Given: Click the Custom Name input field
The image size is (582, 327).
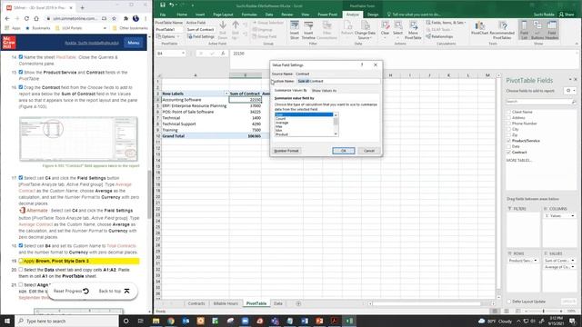Looking at the screenshot, I should (338, 81).
